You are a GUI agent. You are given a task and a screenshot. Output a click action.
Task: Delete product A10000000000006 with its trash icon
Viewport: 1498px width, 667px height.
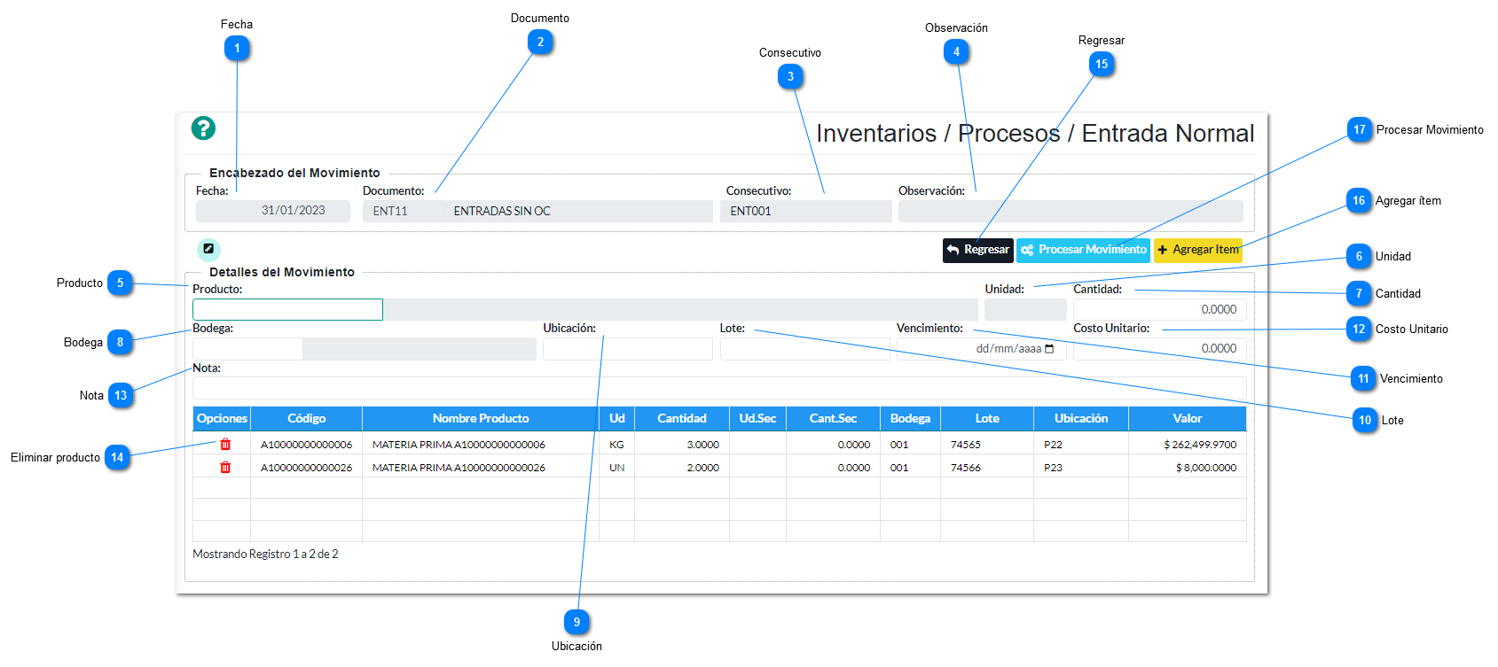[225, 445]
